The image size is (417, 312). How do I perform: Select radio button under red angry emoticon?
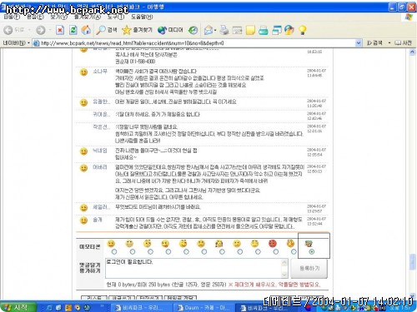275,252
